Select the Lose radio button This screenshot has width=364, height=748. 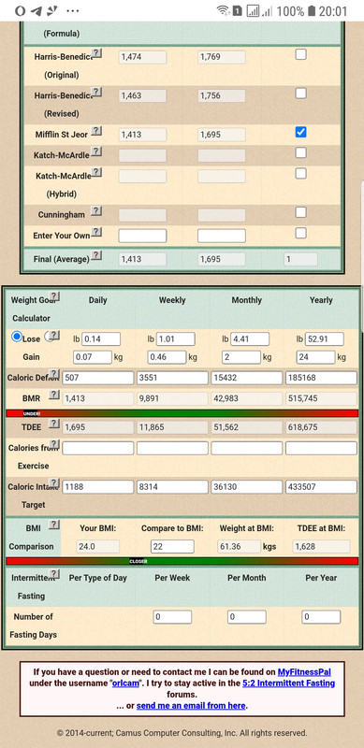tap(17, 337)
